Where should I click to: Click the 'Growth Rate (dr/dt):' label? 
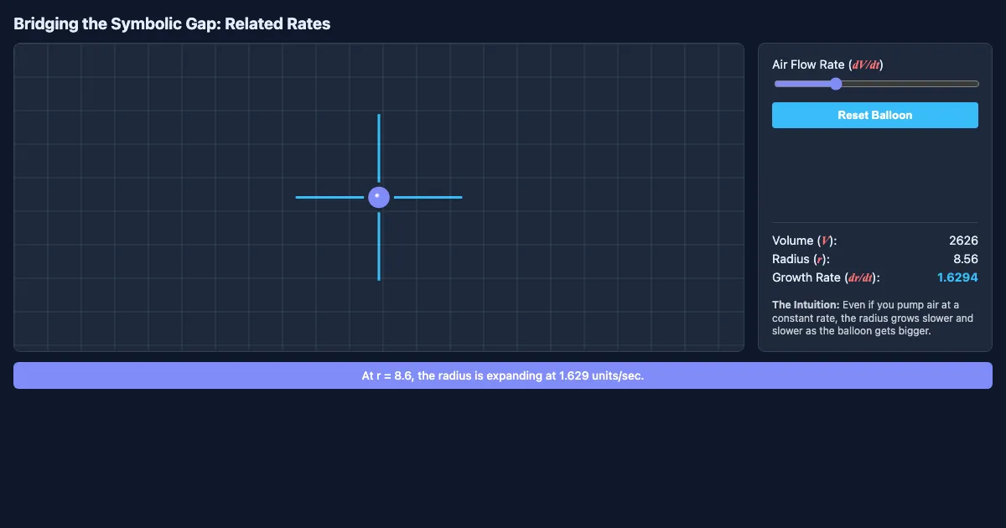[826, 277]
